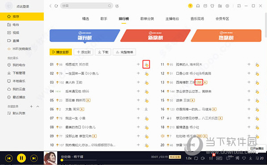This screenshot has height=165, width=267.
Task: Go back with the left arrow
Action: [51, 6]
